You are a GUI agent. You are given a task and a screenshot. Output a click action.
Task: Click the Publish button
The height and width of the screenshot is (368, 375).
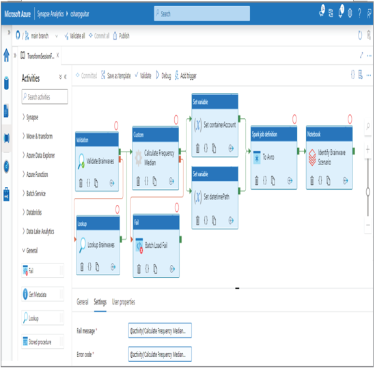[x=122, y=36]
